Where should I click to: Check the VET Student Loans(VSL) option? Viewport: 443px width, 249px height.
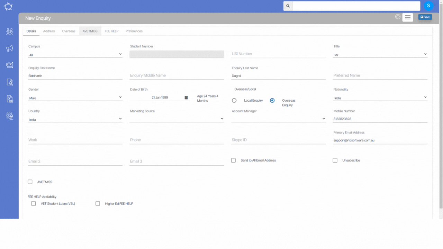[x=34, y=204]
